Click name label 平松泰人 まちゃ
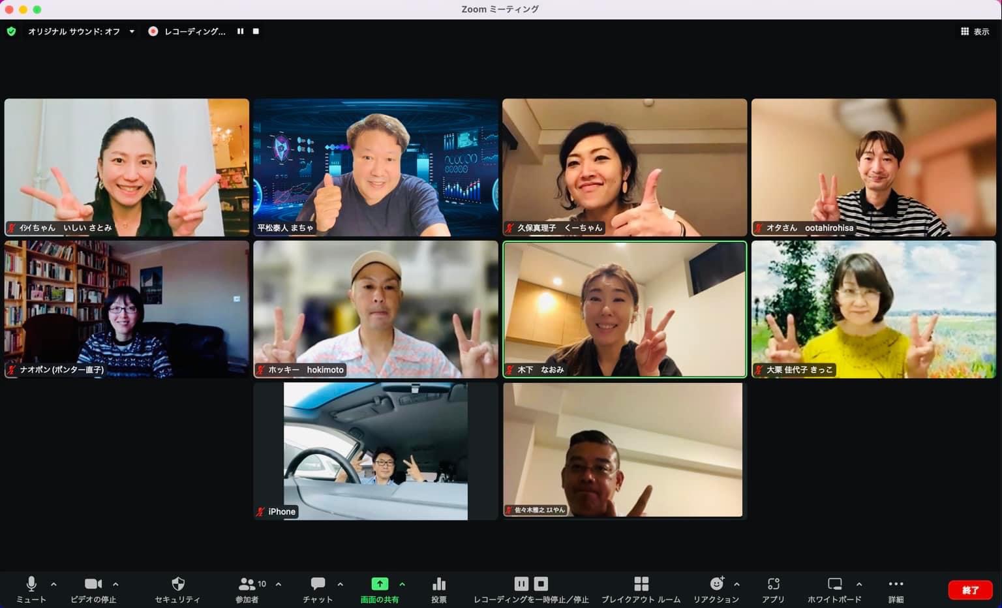This screenshot has width=1002, height=608. 285,228
